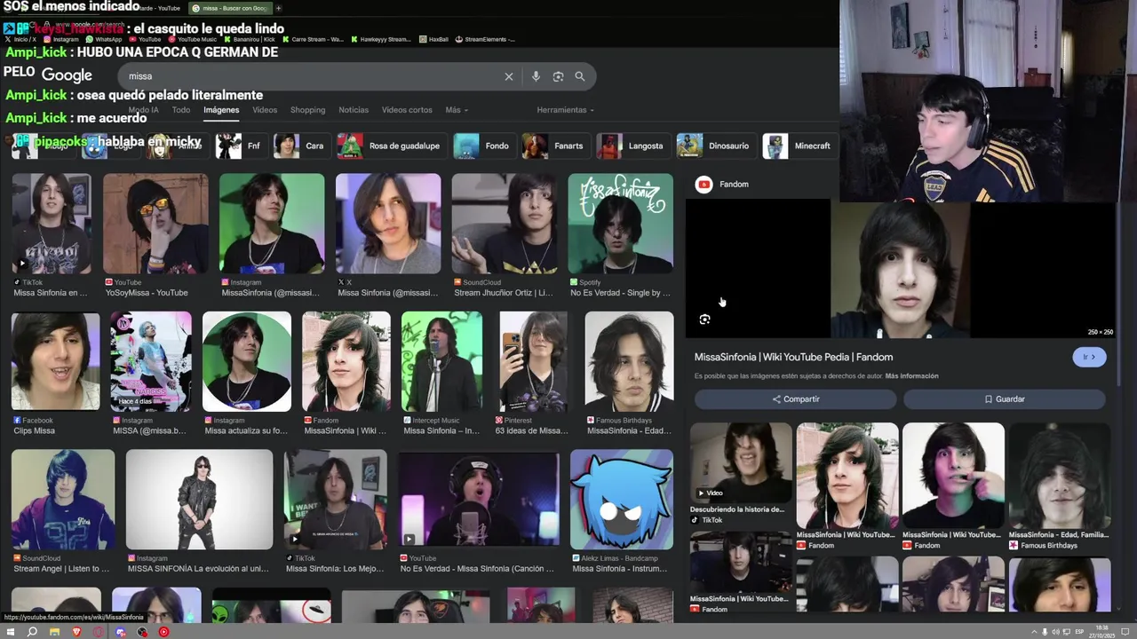Screen dimensions: 1137x639
Task: Open Discord from the taskbar
Action: [x=121, y=632]
